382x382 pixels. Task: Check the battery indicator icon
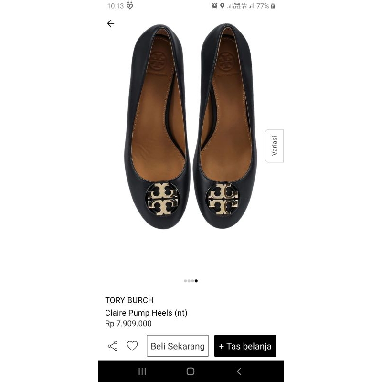coord(272,6)
